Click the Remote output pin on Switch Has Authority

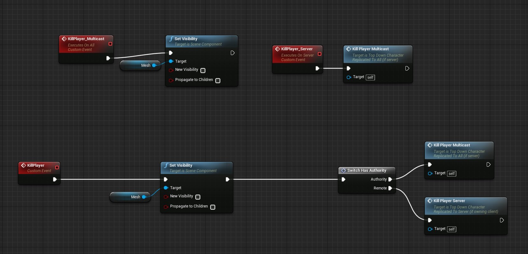click(390, 188)
